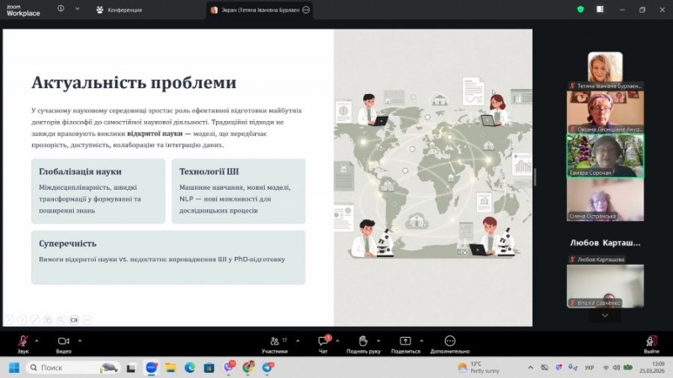Expand options arrow next to Поделиться
Image resolution: width=673 pixels, height=378 pixels.
422,339
